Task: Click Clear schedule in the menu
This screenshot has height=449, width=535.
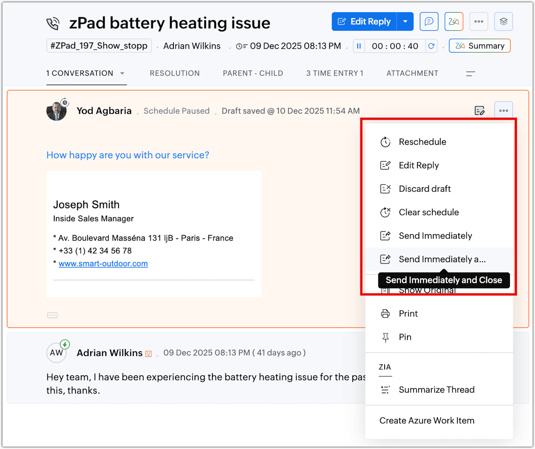Action: [428, 212]
